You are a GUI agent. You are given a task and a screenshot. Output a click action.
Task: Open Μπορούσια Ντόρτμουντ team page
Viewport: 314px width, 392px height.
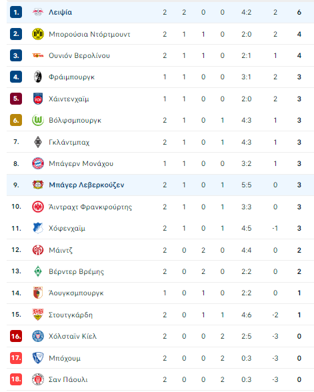pos(89,34)
